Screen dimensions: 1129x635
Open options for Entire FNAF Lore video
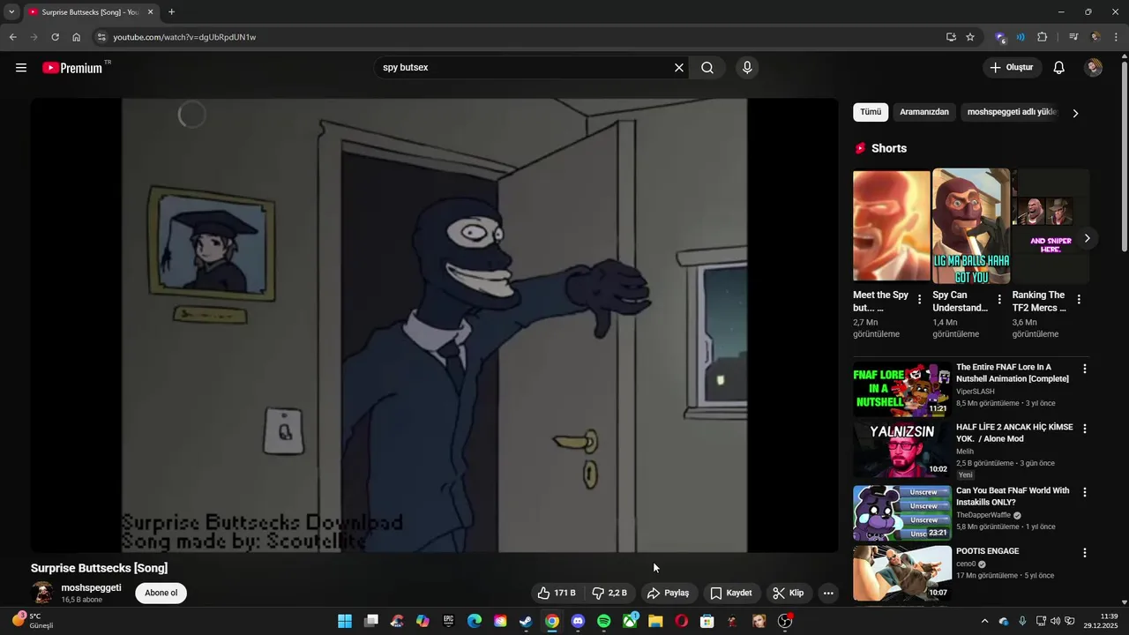point(1085,369)
